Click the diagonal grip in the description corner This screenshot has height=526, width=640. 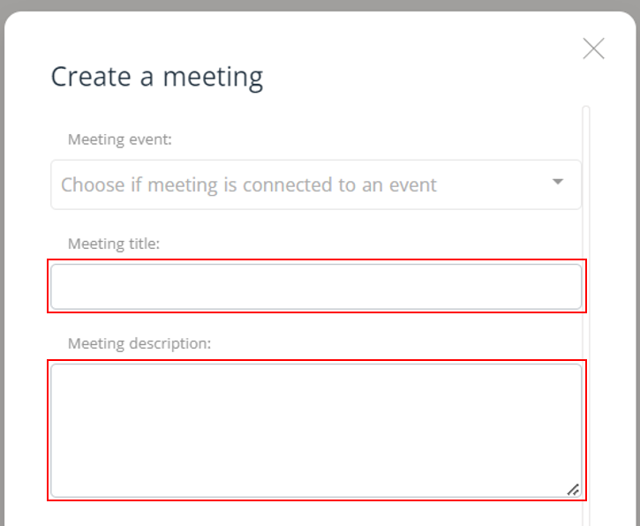(573, 489)
